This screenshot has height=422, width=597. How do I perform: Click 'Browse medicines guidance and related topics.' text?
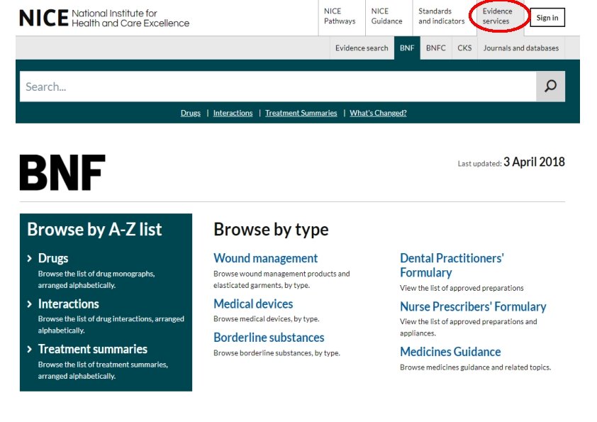pyautogui.click(x=475, y=367)
